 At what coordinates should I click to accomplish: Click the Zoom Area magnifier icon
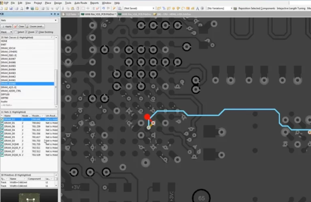click(x=47, y=9)
